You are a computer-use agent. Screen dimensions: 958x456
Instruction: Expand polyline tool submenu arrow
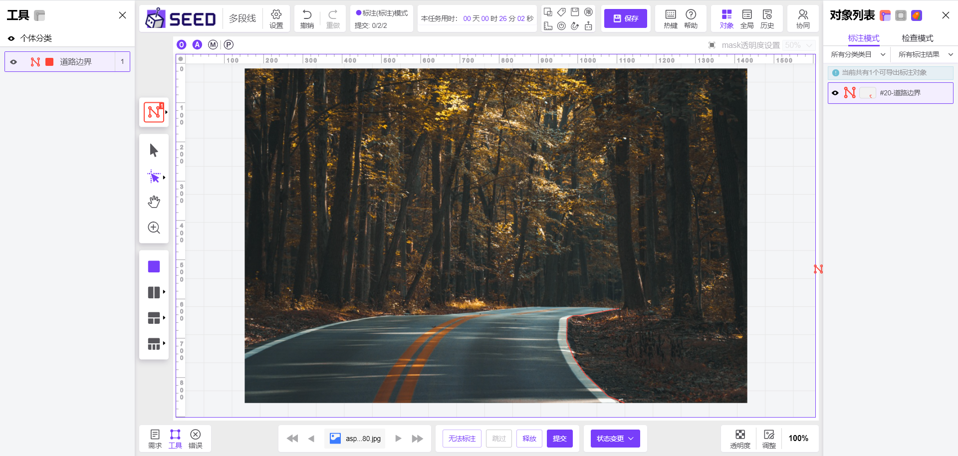(166, 112)
